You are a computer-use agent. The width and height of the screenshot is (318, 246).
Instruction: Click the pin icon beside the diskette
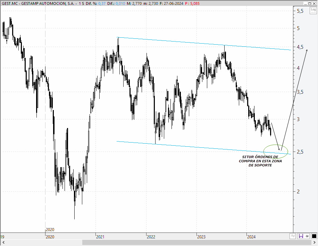pos(307,236)
